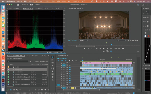Screen dimensions: 151x94
Task: Open the マーカー menu
Action: coord(47,1)
